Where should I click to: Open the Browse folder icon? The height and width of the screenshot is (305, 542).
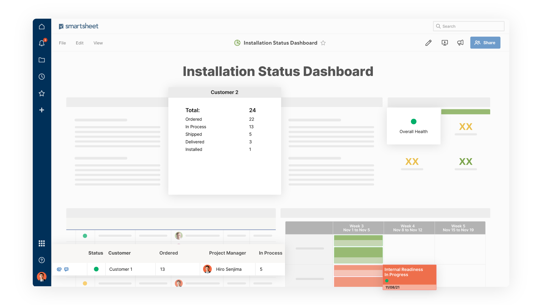coord(42,60)
